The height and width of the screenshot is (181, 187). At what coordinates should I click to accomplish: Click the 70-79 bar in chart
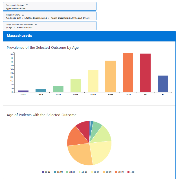click(128, 73)
